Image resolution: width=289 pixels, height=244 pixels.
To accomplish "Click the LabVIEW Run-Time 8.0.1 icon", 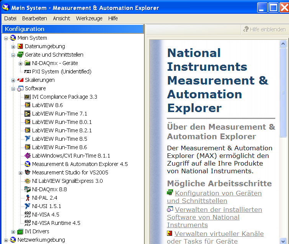I will point(28,122).
